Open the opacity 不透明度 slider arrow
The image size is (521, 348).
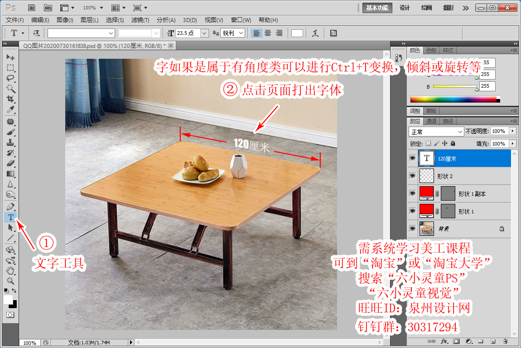click(513, 131)
